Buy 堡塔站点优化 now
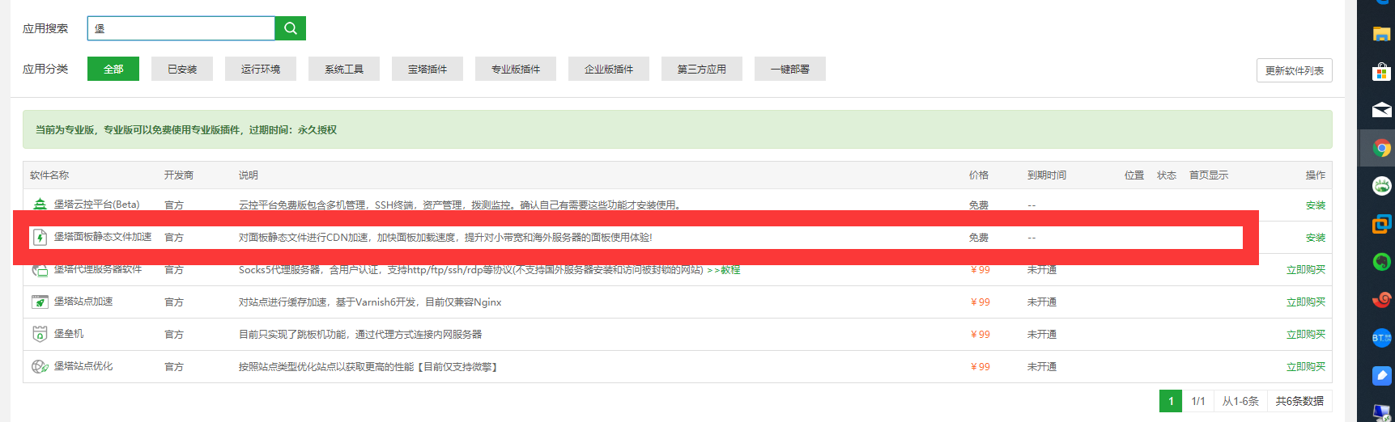 1306,367
